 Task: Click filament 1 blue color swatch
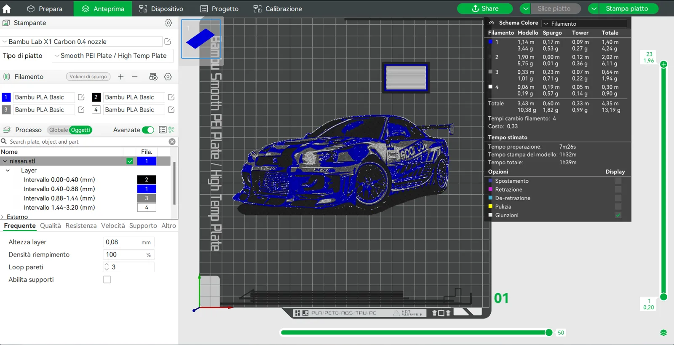pos(6,97)
